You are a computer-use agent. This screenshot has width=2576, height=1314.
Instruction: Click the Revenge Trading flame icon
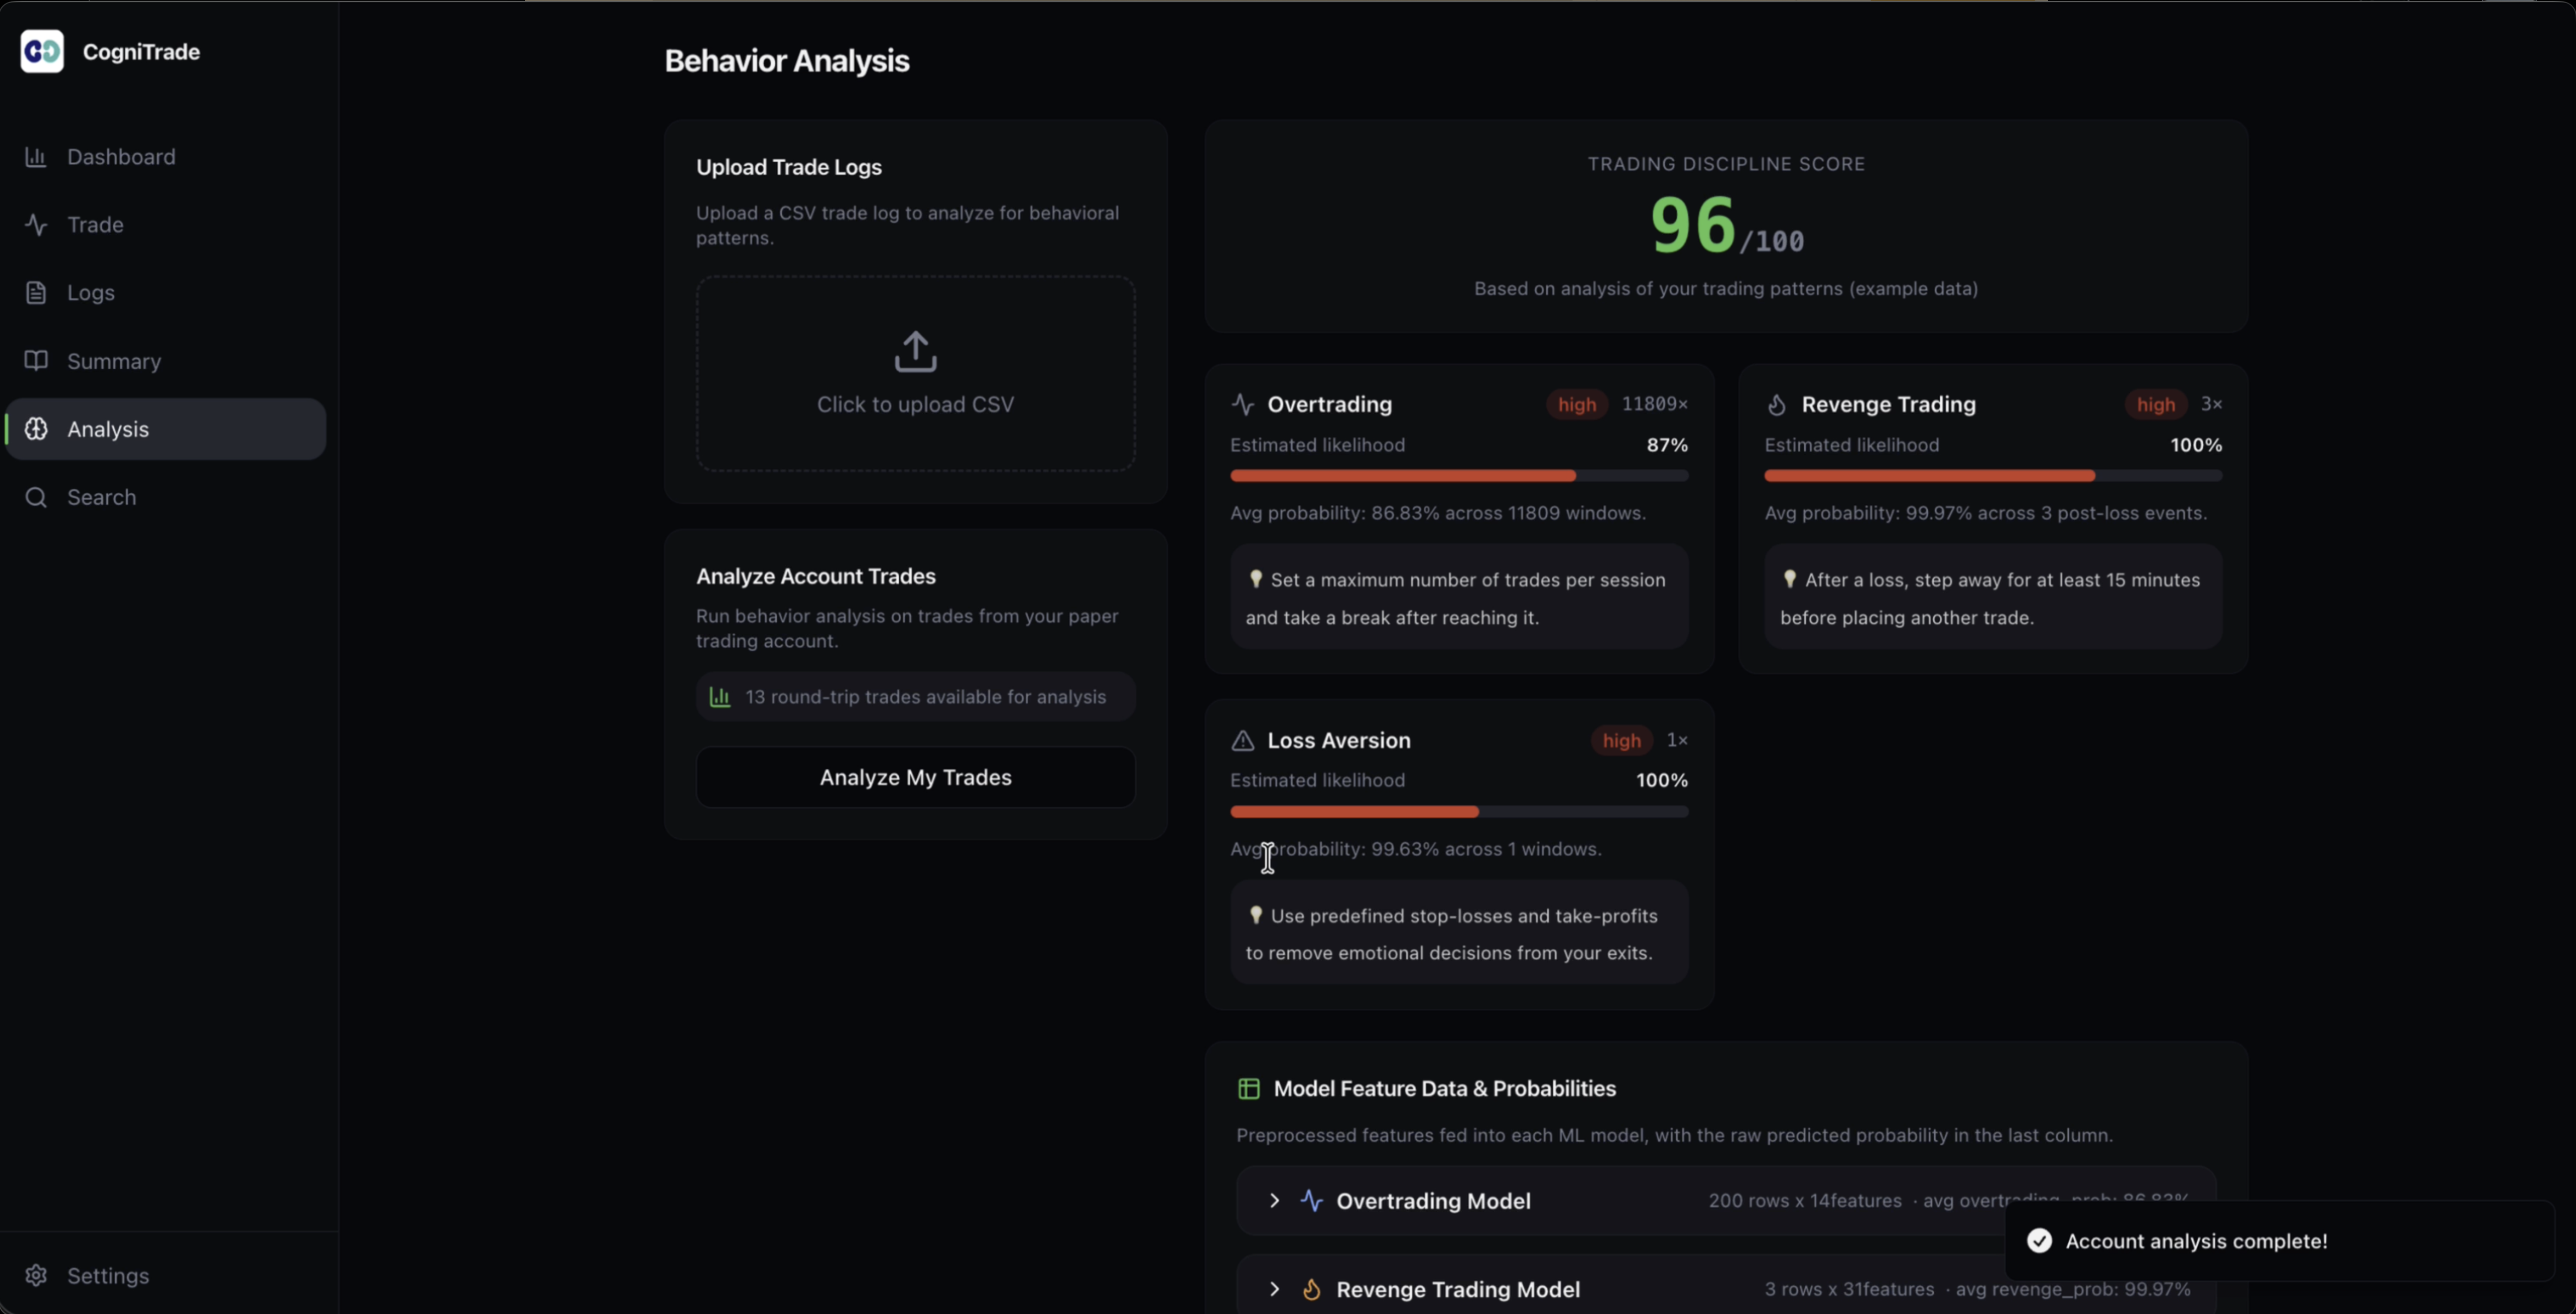[x=1776, y=405]
